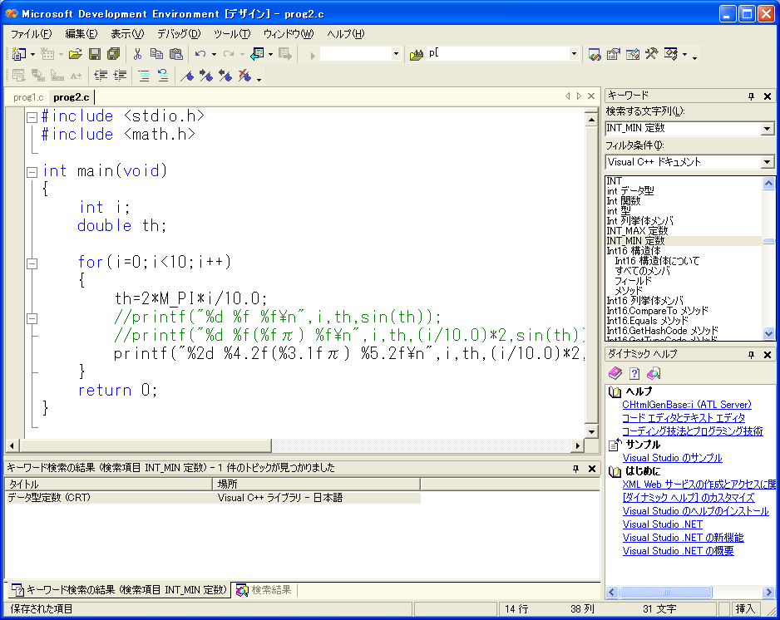780x620 pixels.
Task: Open the solution configuration dropdown arrow
Action: pyautogui.click(x=396, y=53)
